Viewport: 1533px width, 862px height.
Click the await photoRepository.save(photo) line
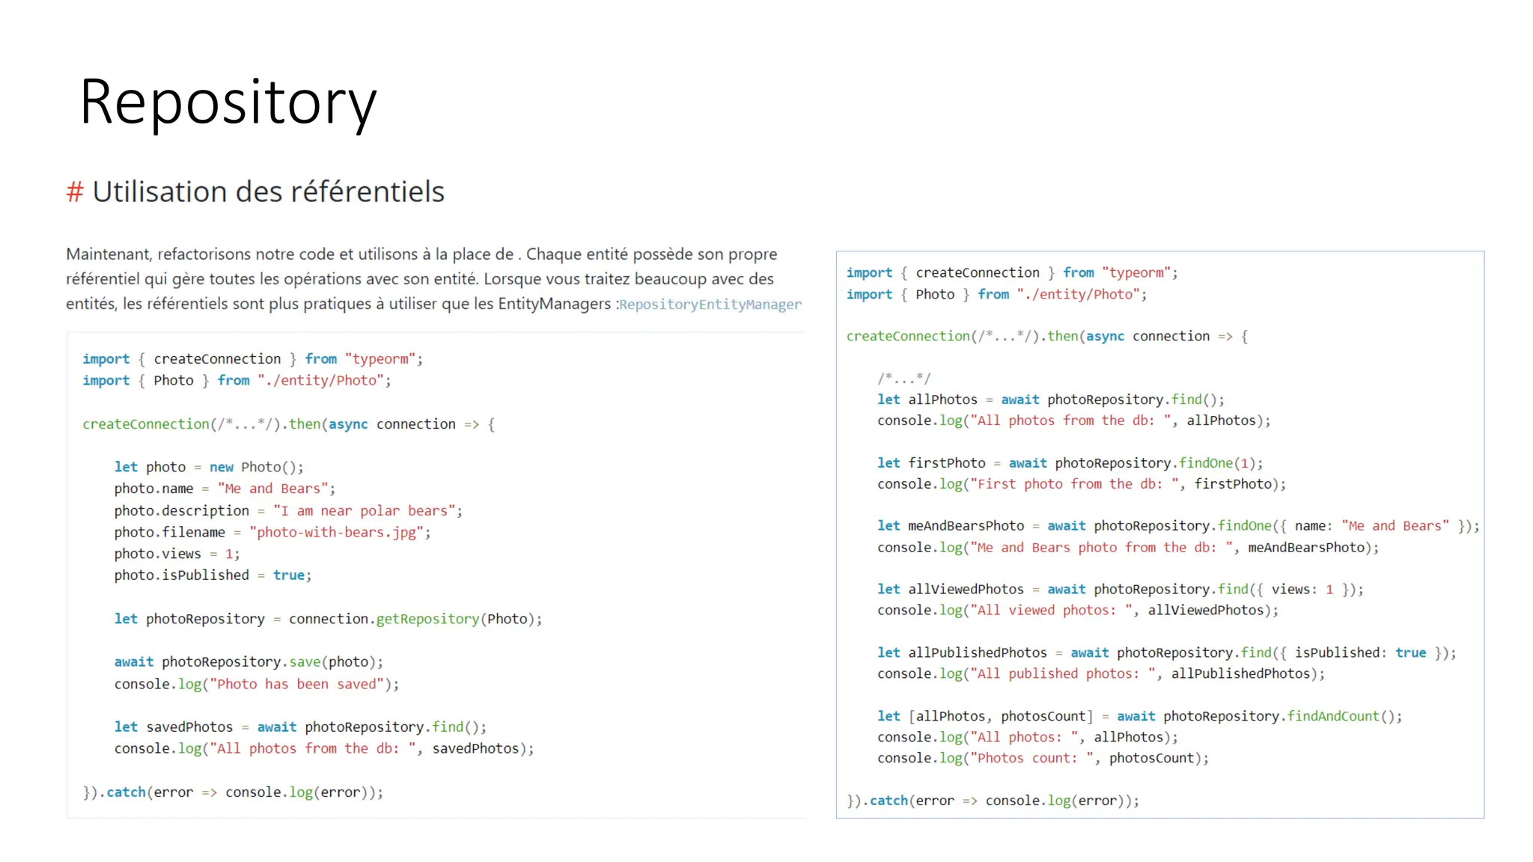pyautogui.click(x=249, y=662)
